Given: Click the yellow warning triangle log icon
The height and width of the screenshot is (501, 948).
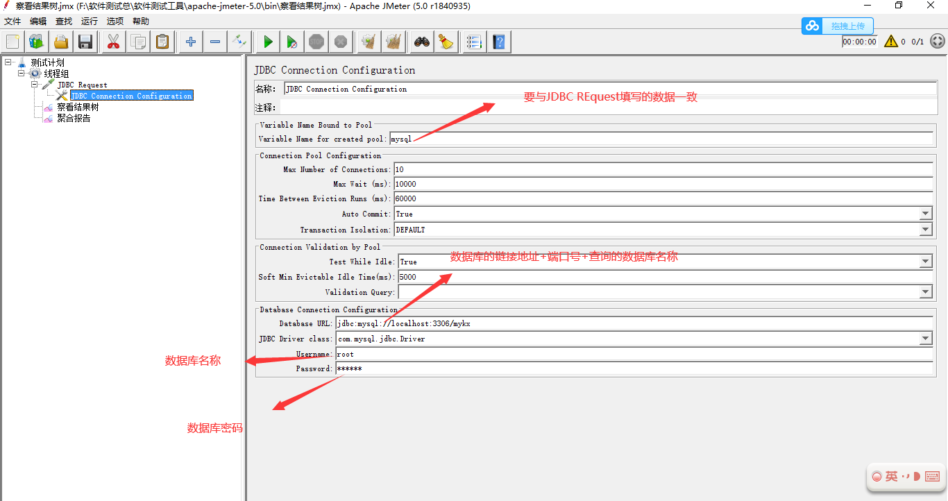Looking at the screenshot, I should (891, 42).
